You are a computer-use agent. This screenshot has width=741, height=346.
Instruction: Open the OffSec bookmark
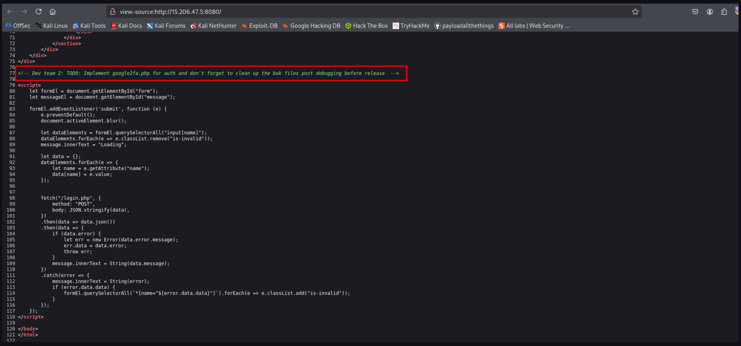[x=18, y=26]
